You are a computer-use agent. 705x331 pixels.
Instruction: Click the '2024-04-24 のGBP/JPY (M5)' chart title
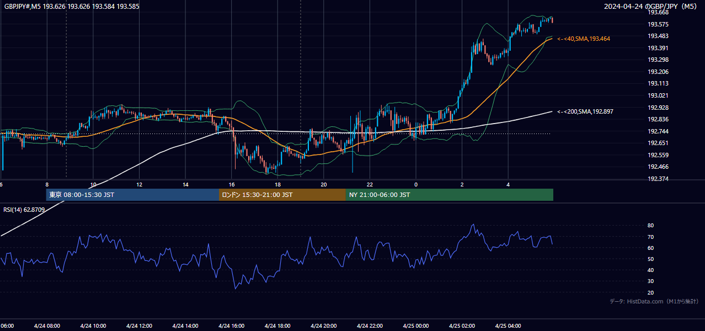point(651,7)
